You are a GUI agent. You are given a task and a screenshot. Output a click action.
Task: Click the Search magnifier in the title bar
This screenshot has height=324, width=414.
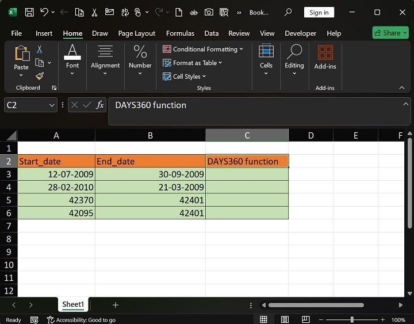coord(288,12)
